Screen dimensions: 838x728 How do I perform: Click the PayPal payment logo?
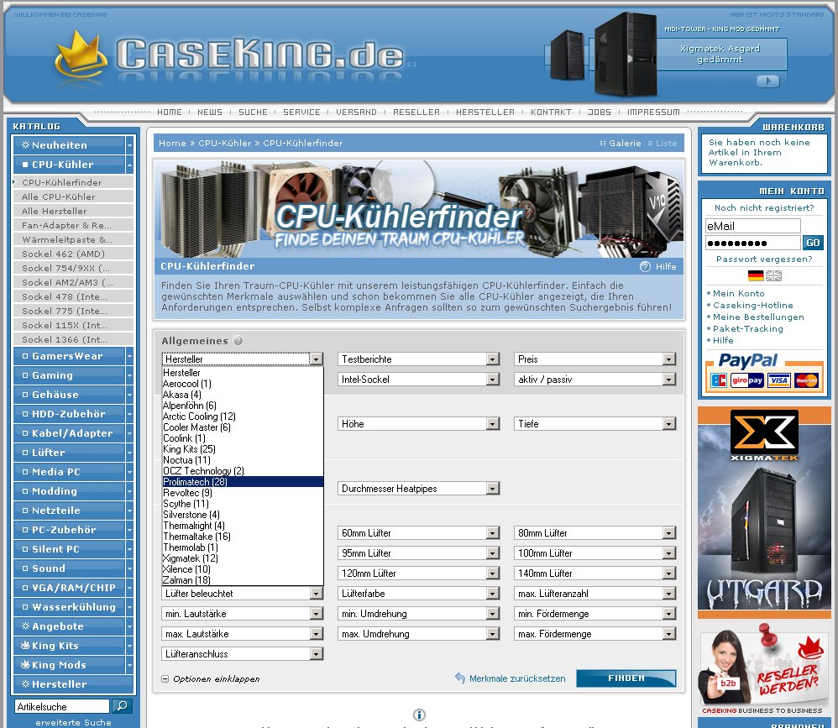click(747, 360)
